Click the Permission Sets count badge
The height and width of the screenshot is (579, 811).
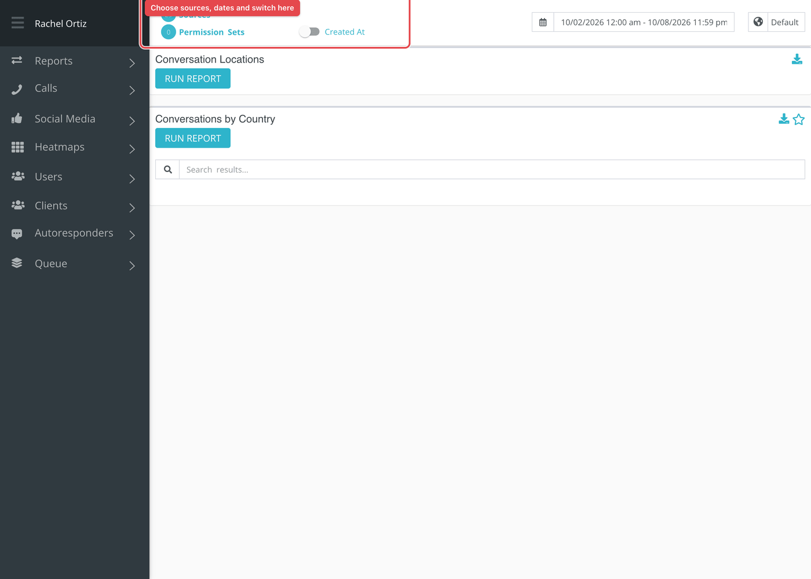click(x=169, y=32)
